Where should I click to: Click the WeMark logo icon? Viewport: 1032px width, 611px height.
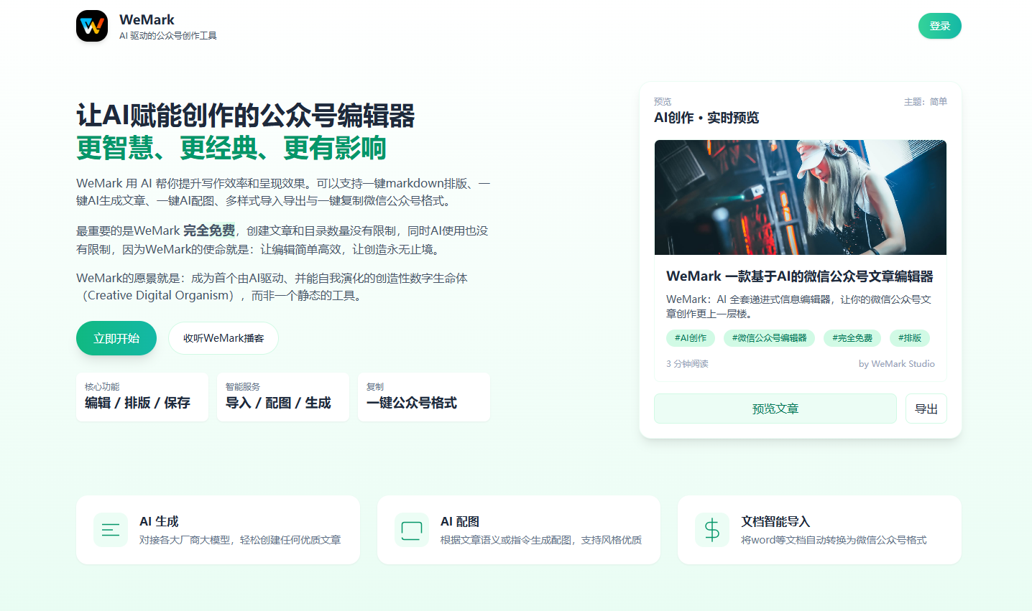pos(92,26)
